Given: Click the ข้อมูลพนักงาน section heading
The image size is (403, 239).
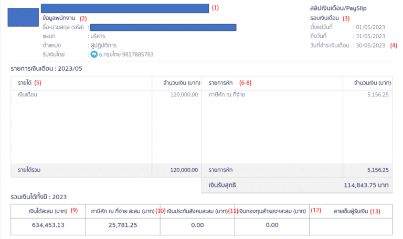Looking at the screenshot, I should click(x=59, y=18).
